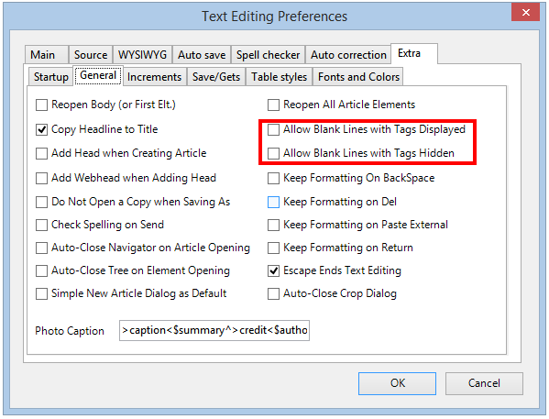The image size is (549, 419).
Task: Open the Table styles sub-tab
Action: pyautogui.click(x=279, y=77)
